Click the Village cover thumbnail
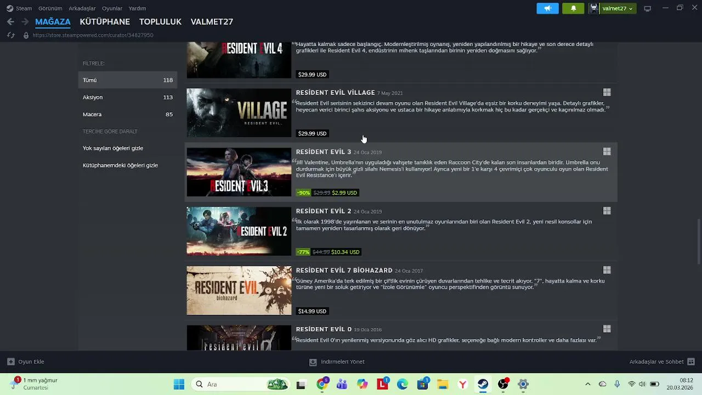Screen dimensions: 702x395 239,113
